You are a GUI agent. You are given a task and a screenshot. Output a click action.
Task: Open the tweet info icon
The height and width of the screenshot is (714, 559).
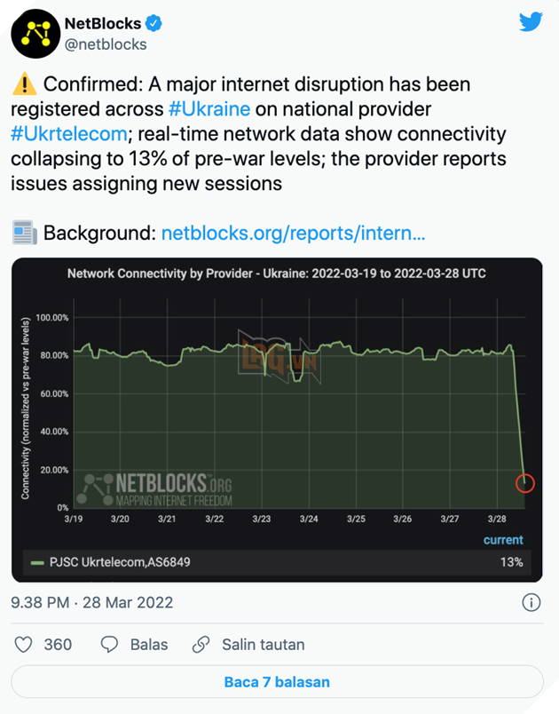[531, 603]
